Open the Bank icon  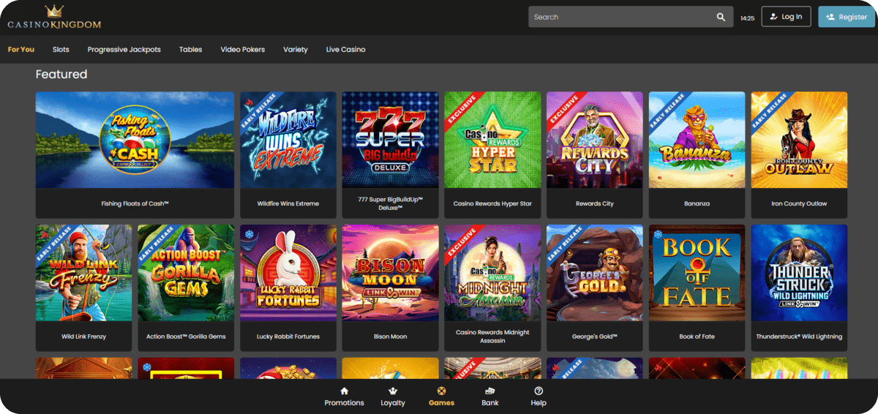490,391
